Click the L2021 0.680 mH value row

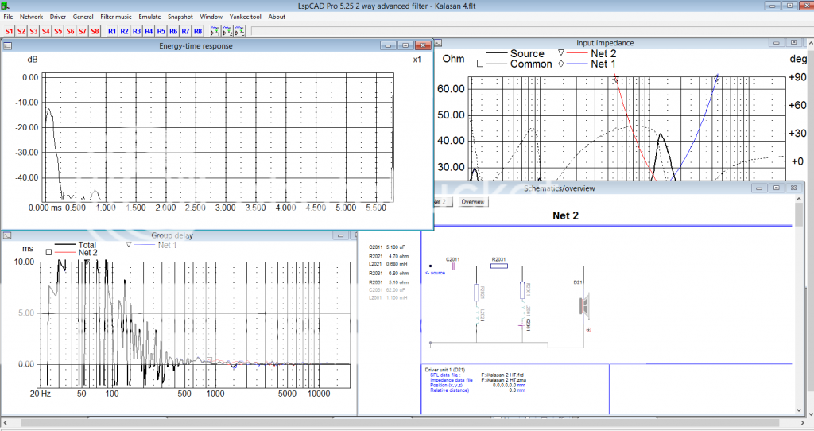[388, 264]
